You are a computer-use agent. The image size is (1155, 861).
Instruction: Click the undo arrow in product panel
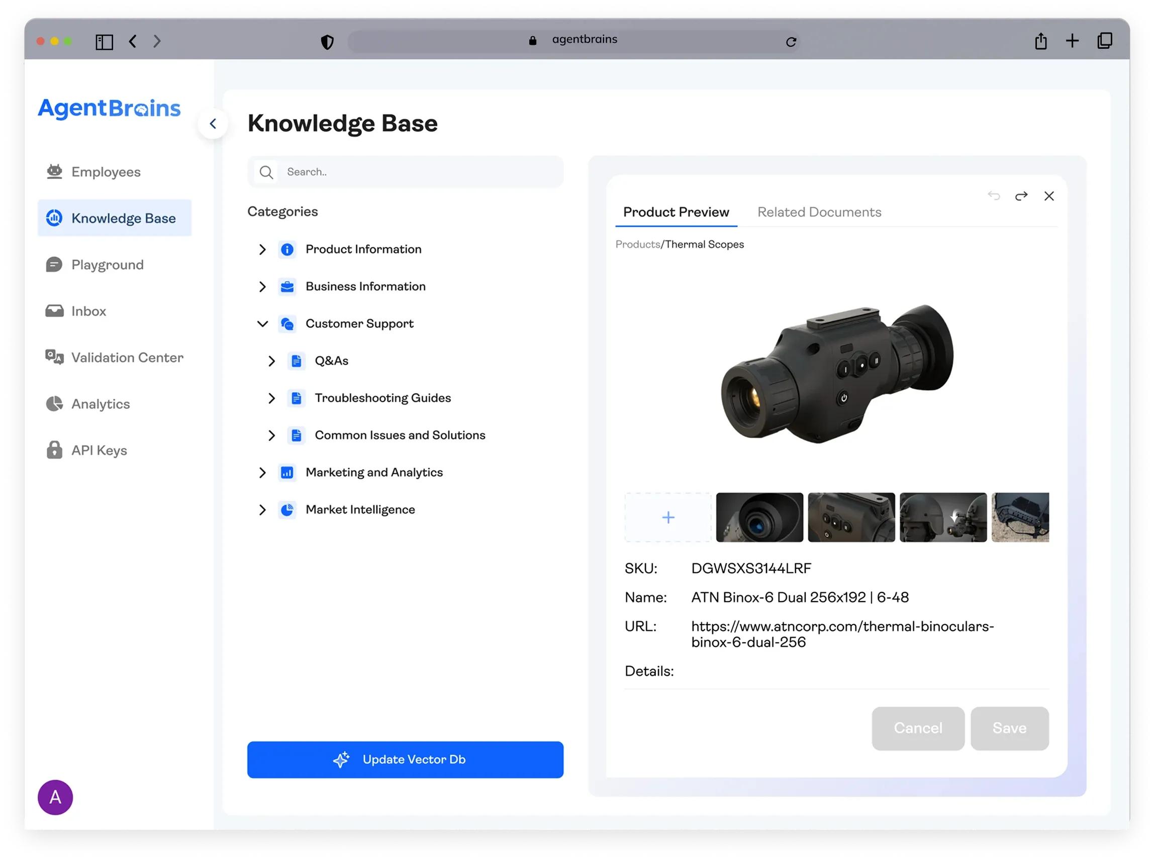pyautogui.click(x=994, y=196)
